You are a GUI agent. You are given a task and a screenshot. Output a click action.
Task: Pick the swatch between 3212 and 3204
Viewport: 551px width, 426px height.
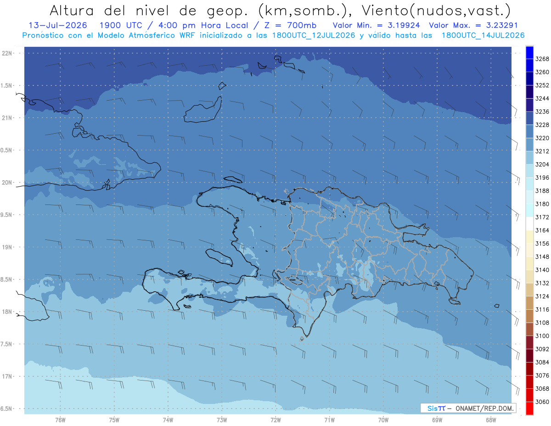point(529,158)
